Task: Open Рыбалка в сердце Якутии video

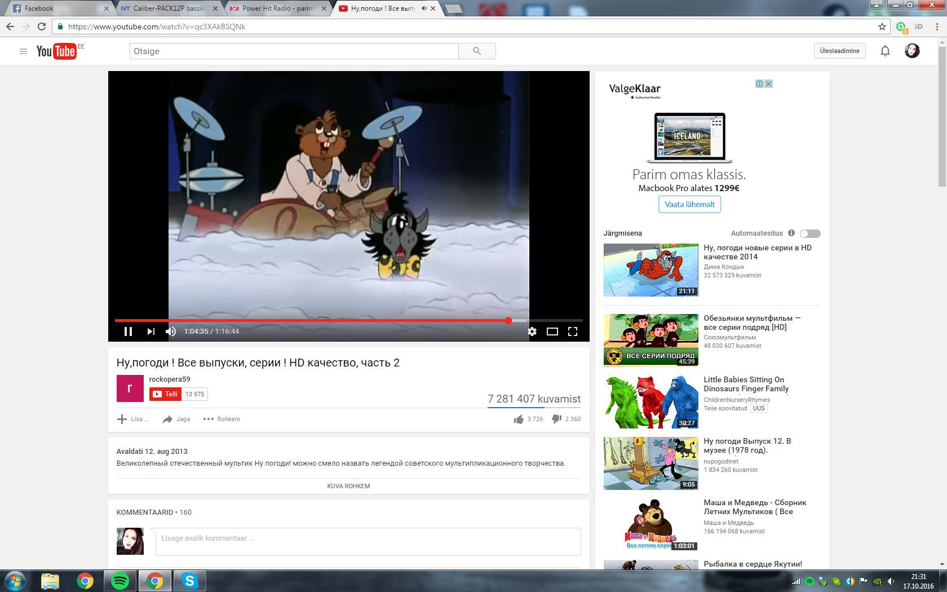Action: pyautogui.click(x=753, y=564)
